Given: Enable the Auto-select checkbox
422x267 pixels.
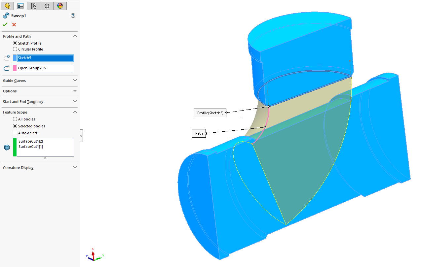Looking at the screenshot, I should [x=15, y=133].
